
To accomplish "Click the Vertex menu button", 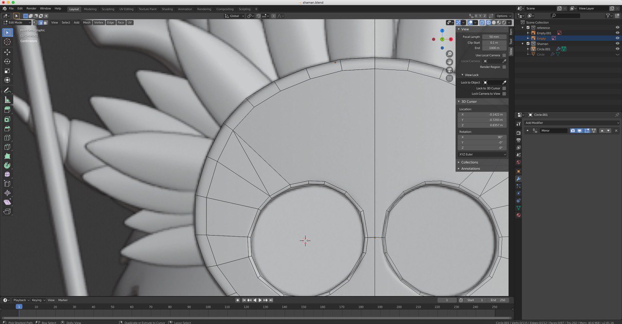I will (99, 22).
